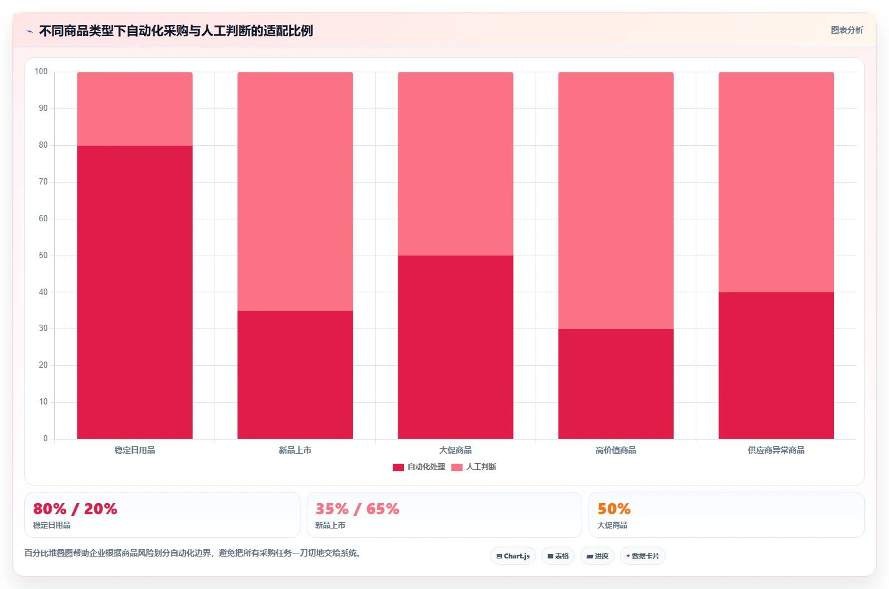This screenshot has height=589, width=889.
Task: Click the 图表分析 label in the header
Action: (847, 30)
